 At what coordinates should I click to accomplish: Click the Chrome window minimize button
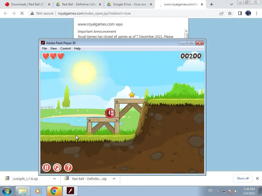coord(241,2)
